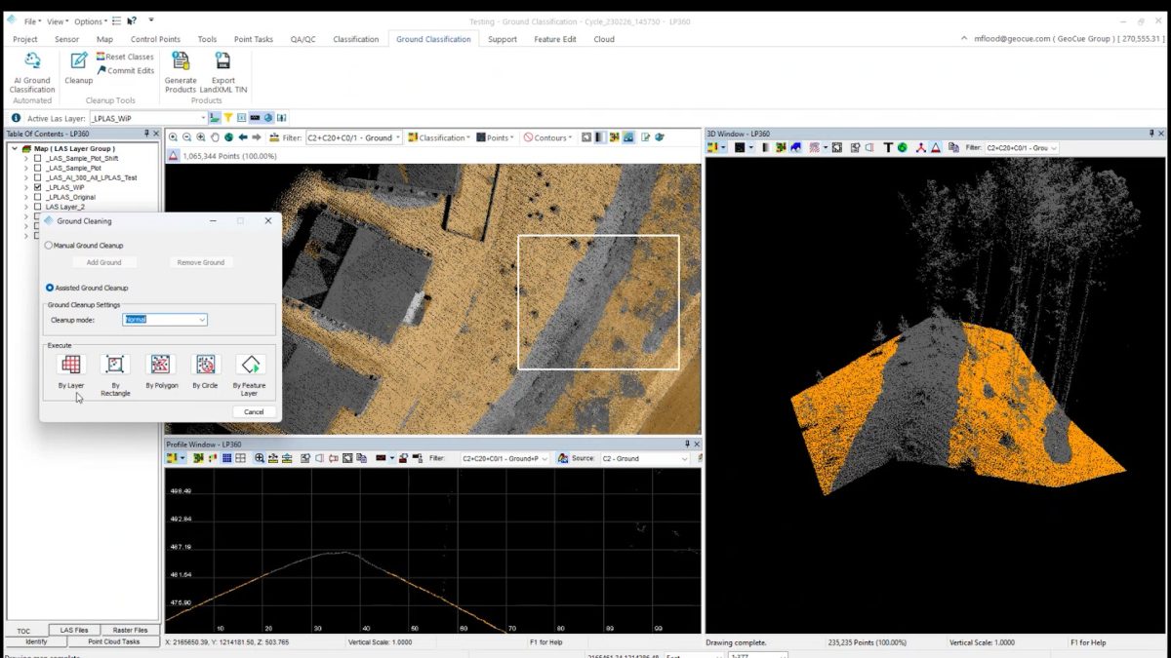Click zoom out icon on map toolbar
The width and height of the screenshot is (1171, 658).
click(x=186, y=137)
